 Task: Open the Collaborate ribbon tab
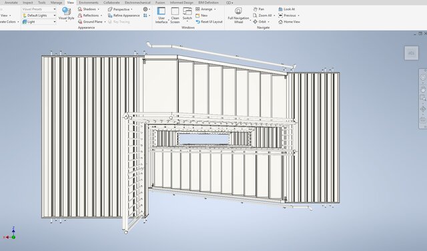[111, 3]
